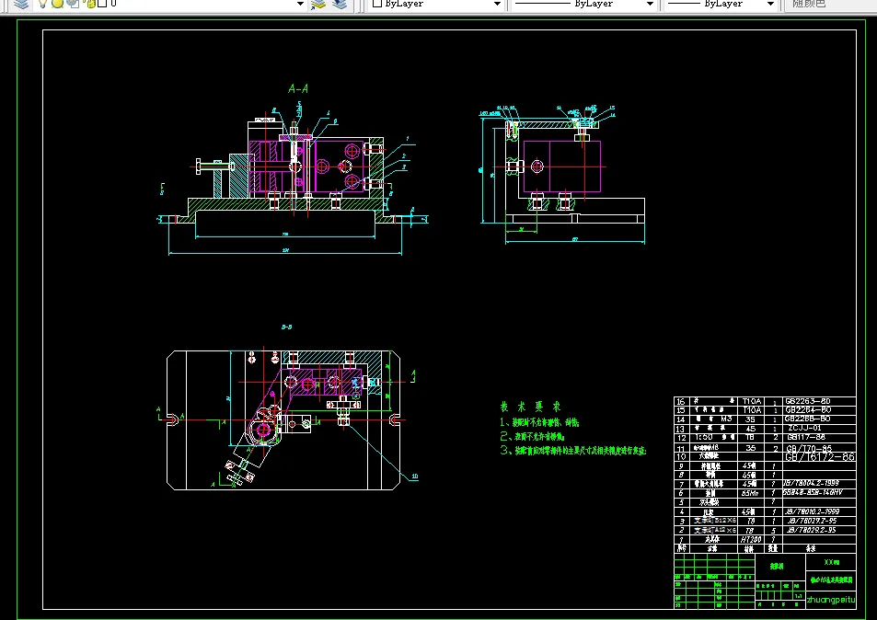The width and height of the screenshot is (877, 620).
Task: Open the Layer Properties Manager icon
Action: coord(21,4)
